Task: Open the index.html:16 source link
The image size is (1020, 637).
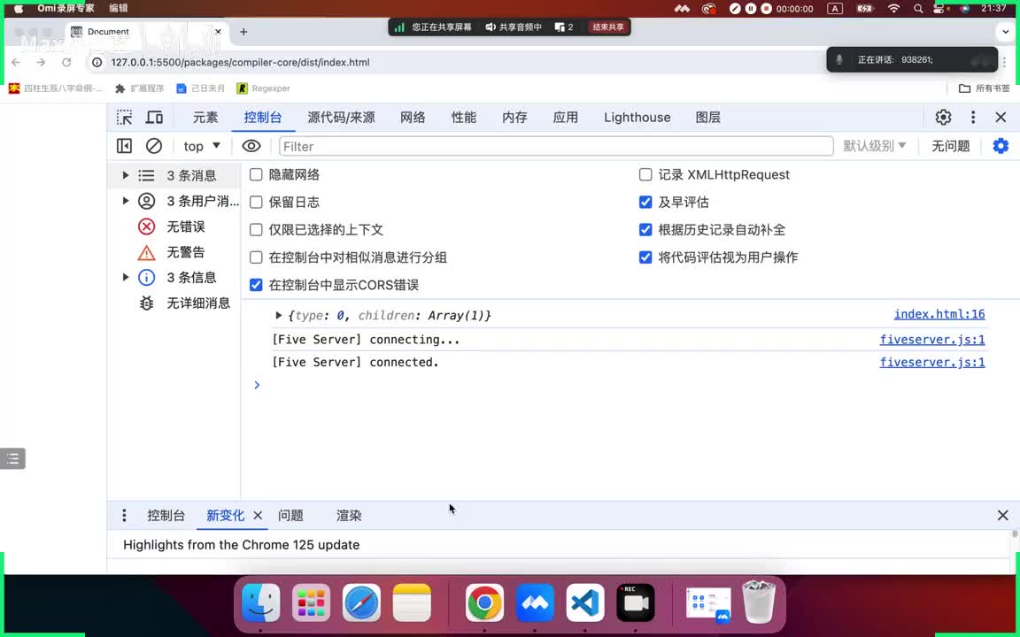Action: (939, 315)
